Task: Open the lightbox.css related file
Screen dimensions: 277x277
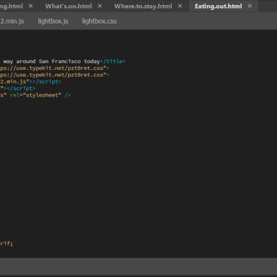Action: [x=99, y=21]
